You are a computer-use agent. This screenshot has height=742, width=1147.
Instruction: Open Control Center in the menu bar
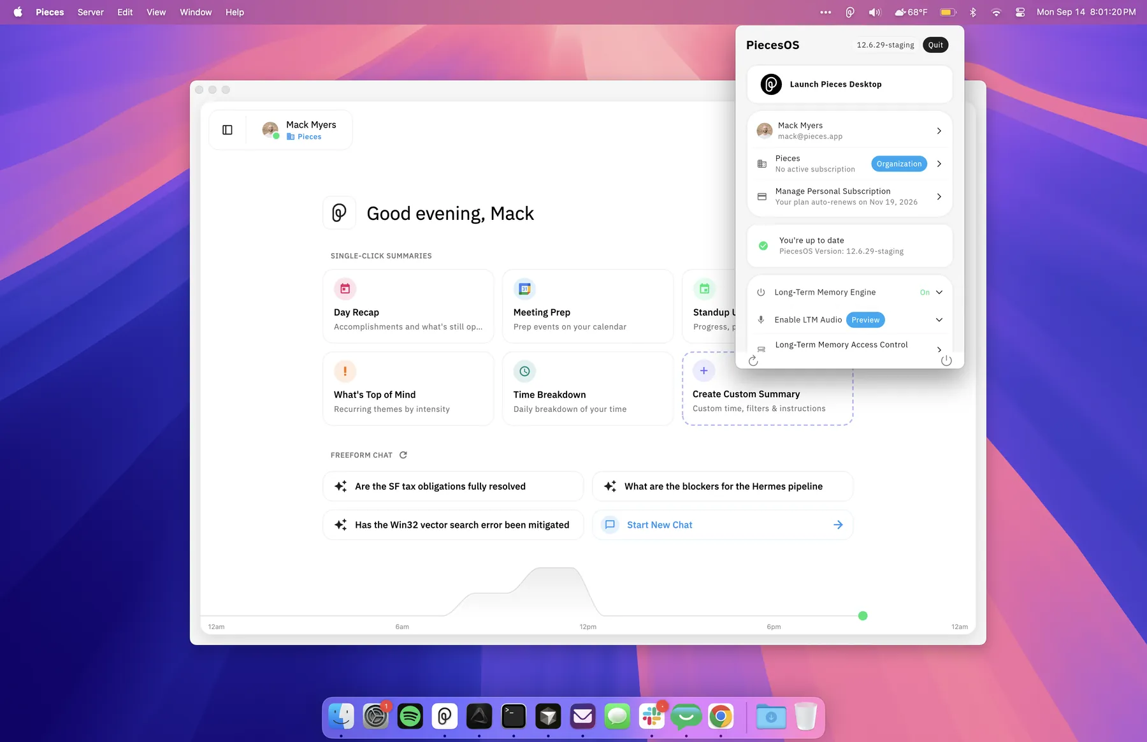click(1020, 12)
